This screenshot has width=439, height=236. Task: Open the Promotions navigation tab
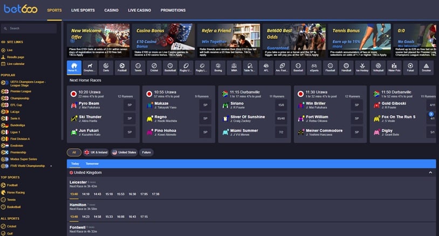pyautogui.click(x=173, y=10)
